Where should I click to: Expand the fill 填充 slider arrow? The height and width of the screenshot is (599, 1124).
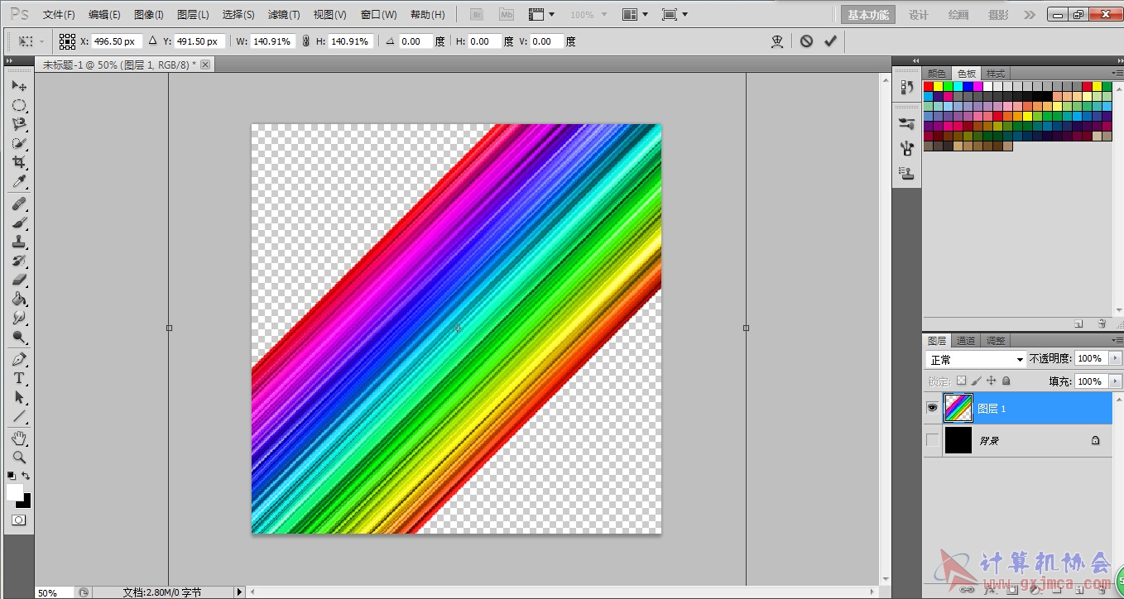(1115, 381)
